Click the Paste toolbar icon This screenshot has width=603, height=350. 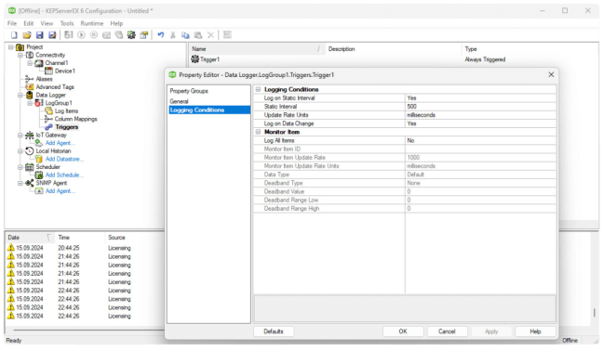tap(198, 35)
